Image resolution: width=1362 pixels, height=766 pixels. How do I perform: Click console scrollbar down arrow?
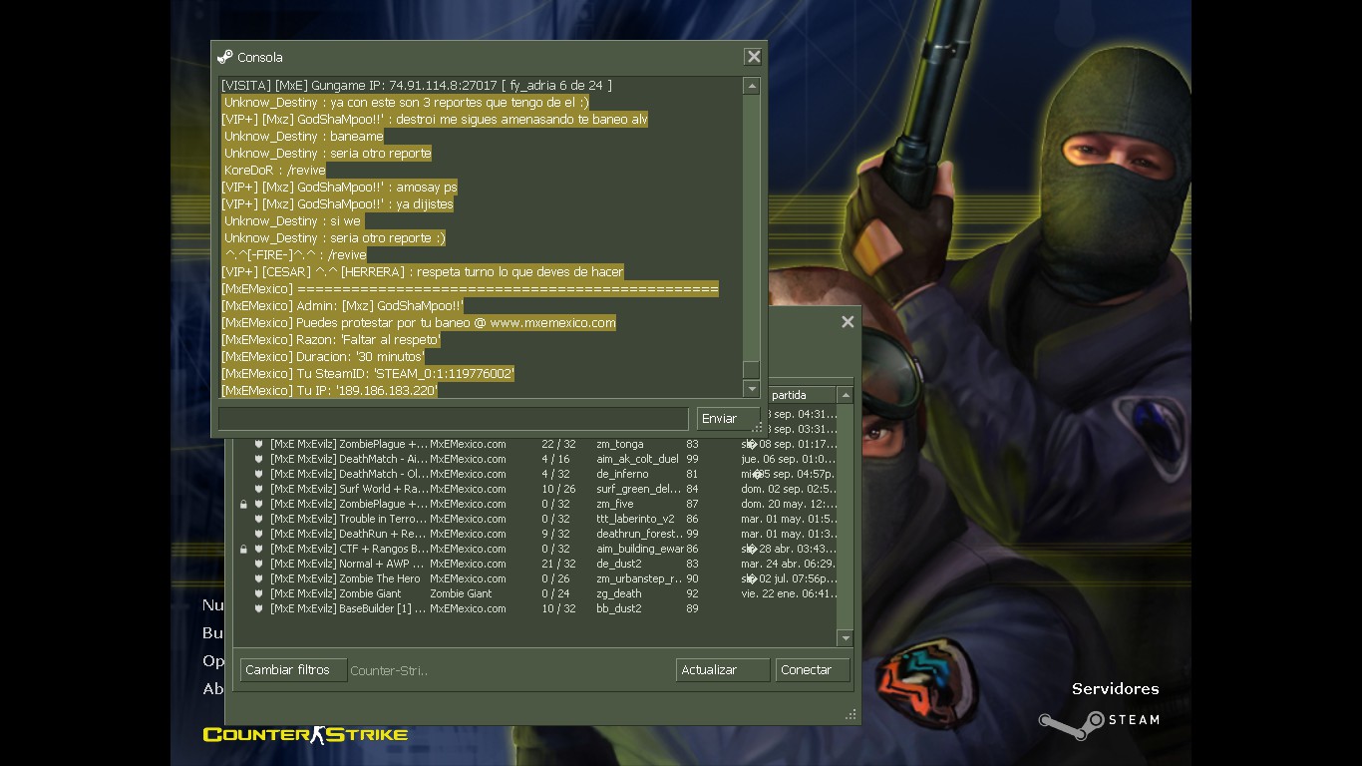pyautogui.click(x=752, y=389)
